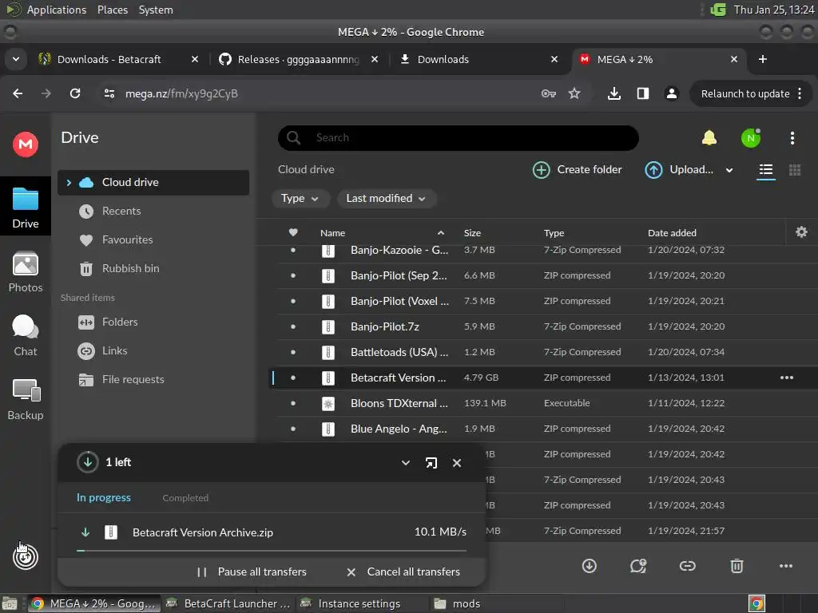Open the Betacraft Version row's three-dot menu
The height and width of the screenshot is (613, 818).
click(787, 378)
